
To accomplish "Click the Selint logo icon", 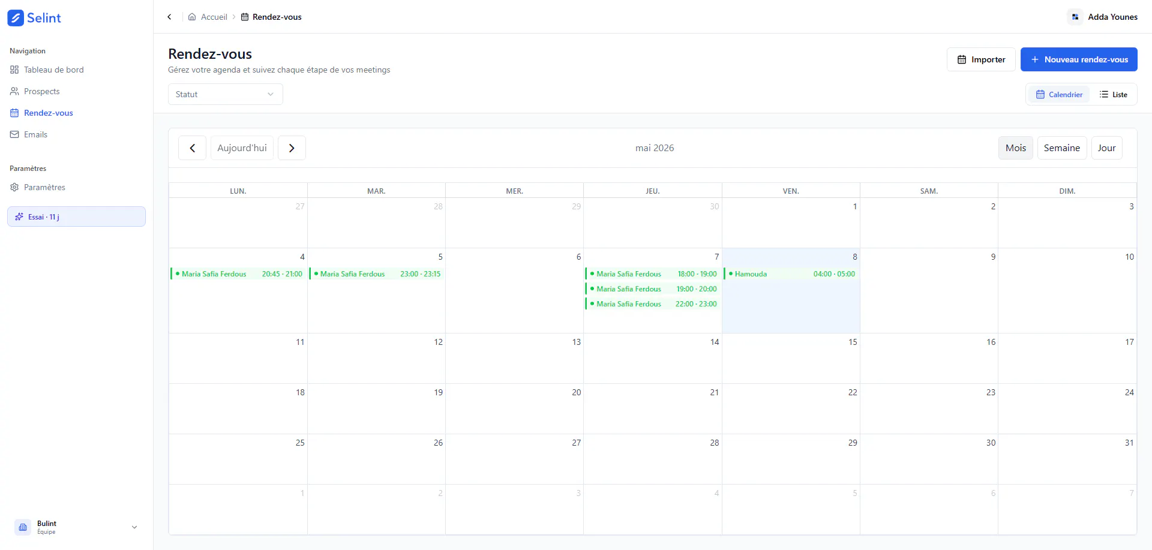I will click(16, 18).
